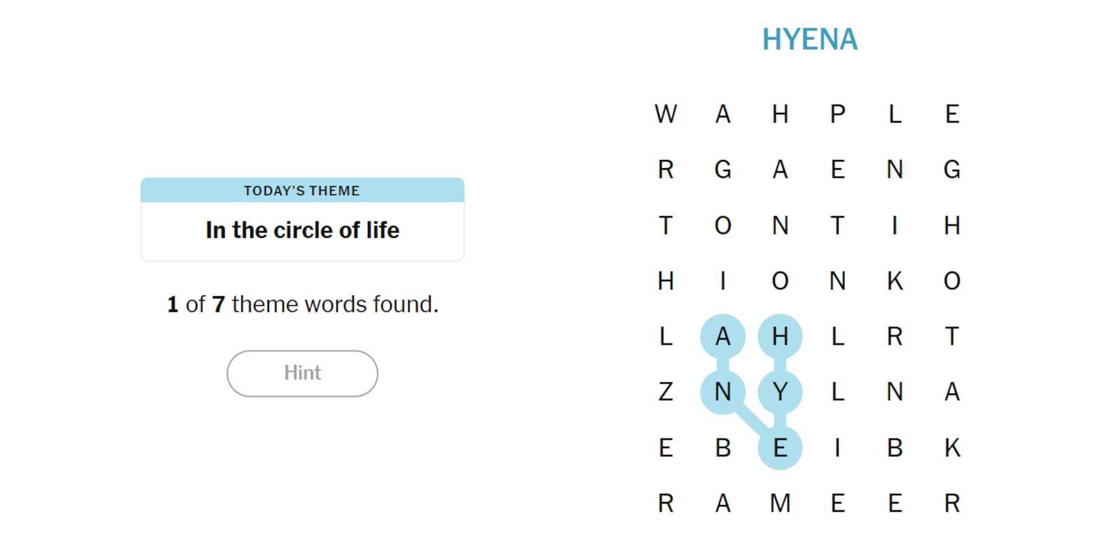The height and width of the screenshot is (559, 1118).
Task: Select the highlighted letter H
Action: click(780, 336)
